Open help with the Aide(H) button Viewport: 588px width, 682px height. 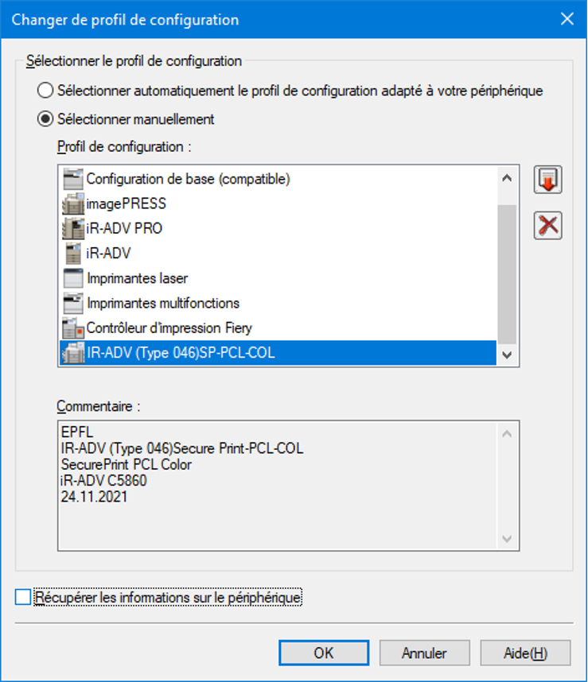coord(525,653)
